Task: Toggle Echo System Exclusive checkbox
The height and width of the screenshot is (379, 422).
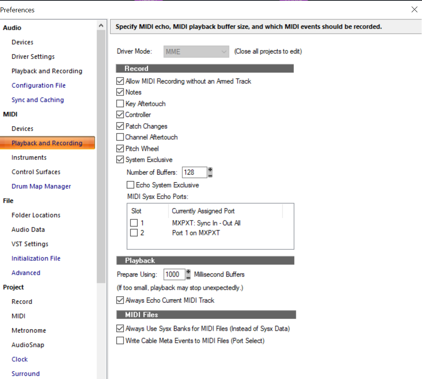Action: (131, 185)
